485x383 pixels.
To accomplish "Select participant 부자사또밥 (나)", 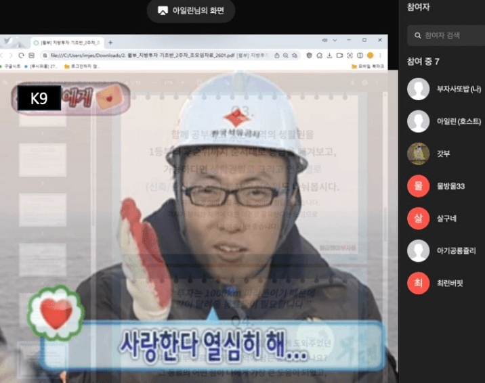I will (446, 89).
